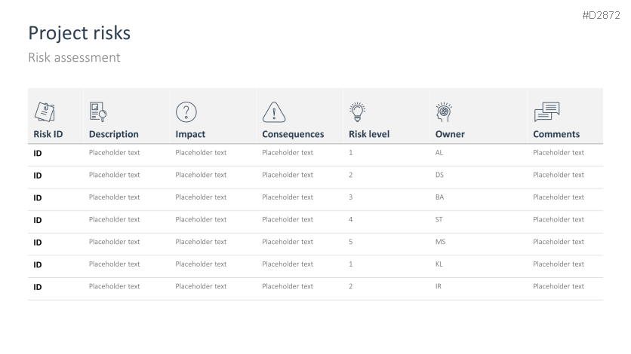Click the #D2872 label in the corner
Viewport: 631px width, 354px height.
click(601, 15)
